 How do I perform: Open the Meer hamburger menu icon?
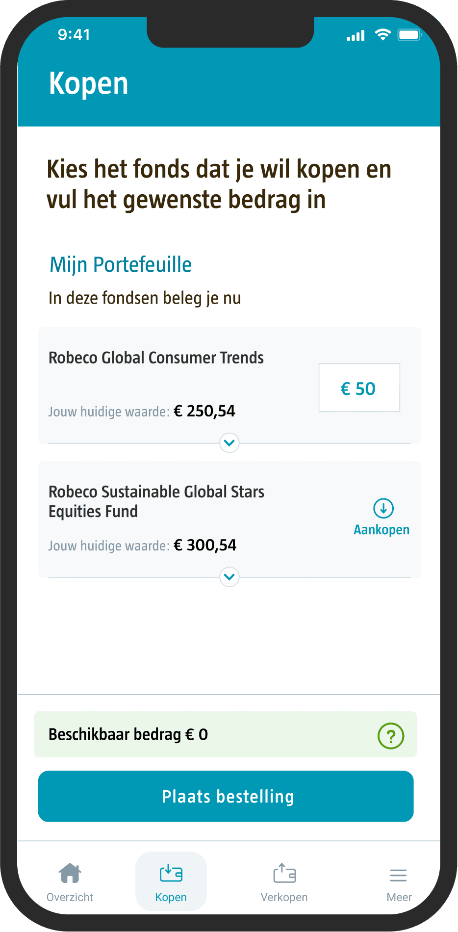point(398,875)
